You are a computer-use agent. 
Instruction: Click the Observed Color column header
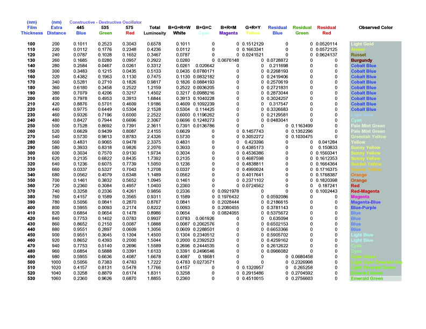[375, 27]
